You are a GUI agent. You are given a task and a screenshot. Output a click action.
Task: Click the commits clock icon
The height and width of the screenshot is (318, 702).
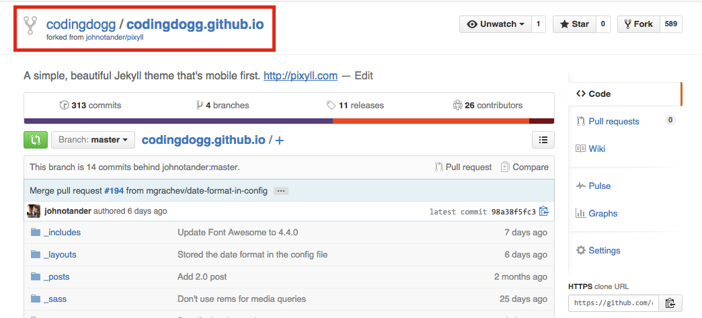click(x=64, y=106)
